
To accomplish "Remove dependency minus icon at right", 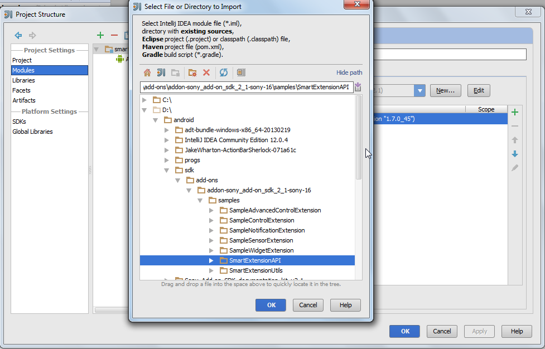I will coord(515,126).
